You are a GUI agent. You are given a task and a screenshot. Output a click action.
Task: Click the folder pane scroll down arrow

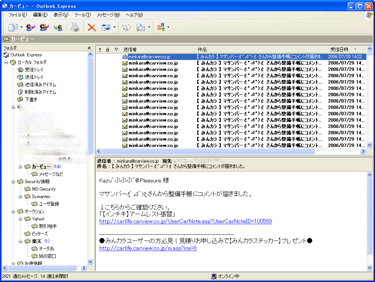coord(90,262)
